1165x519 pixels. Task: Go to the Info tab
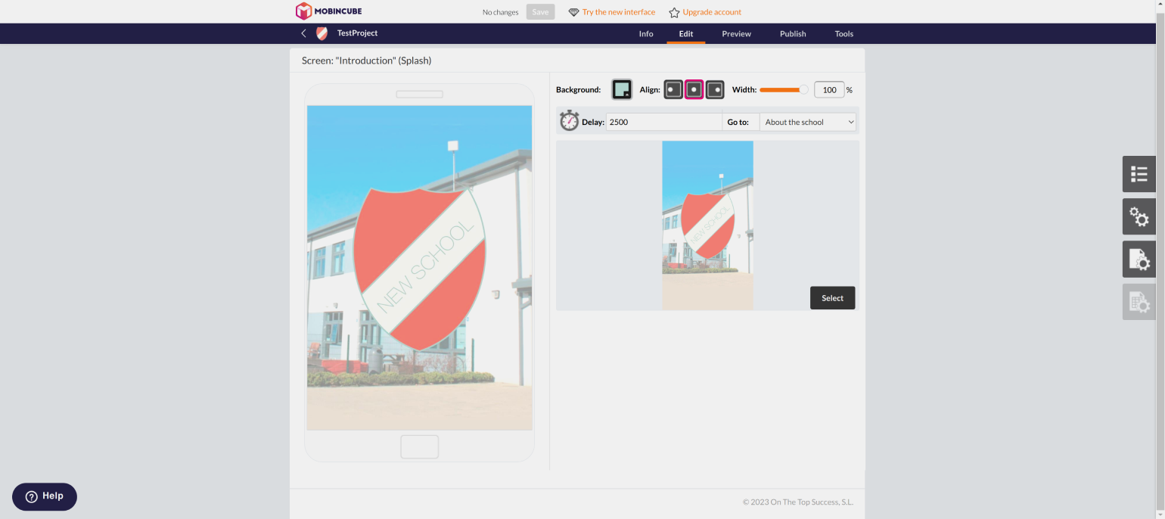pos(646,34)
